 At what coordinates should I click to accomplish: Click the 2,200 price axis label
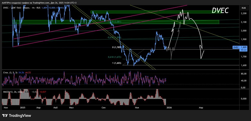click(244, 13)
